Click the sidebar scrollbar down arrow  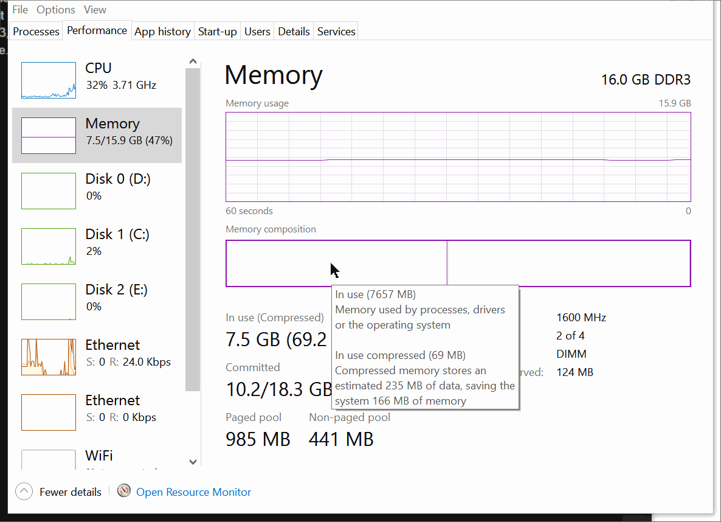193,462
